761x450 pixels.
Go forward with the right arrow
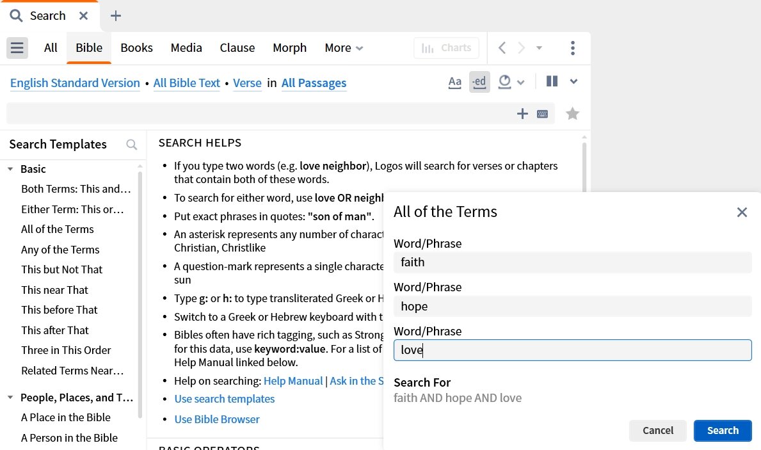(521, 47)
